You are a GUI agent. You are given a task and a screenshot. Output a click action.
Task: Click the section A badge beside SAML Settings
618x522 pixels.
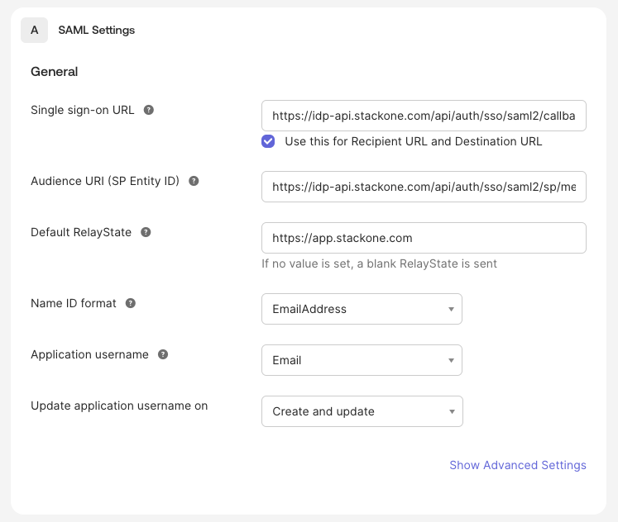coord(34,30)
